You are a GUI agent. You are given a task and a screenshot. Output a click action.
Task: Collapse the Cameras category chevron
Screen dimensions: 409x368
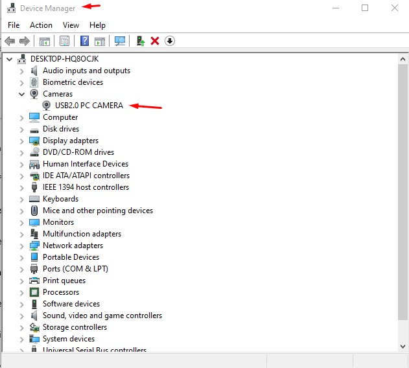point(21,94)
